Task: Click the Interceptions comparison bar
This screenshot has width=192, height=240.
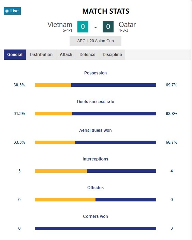Action: (95, 171)
